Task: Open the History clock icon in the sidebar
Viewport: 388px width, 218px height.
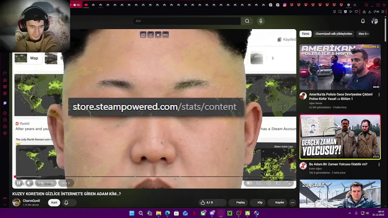Action: (x=5, y=120)
